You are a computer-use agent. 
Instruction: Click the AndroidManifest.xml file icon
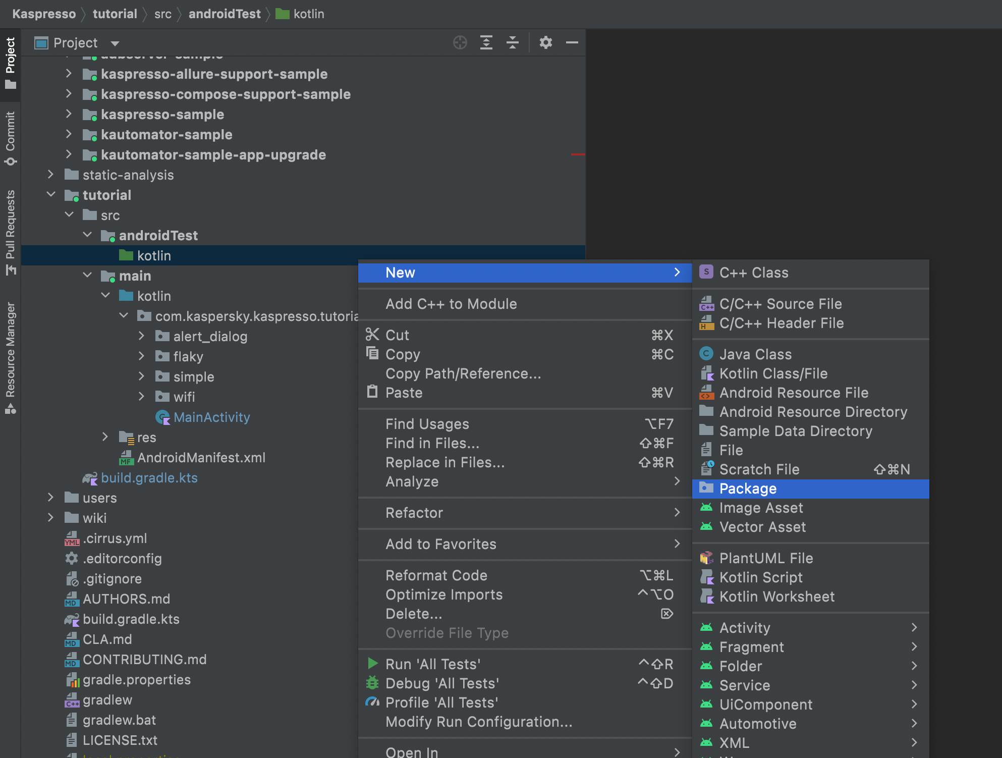[x=126, y=458]
